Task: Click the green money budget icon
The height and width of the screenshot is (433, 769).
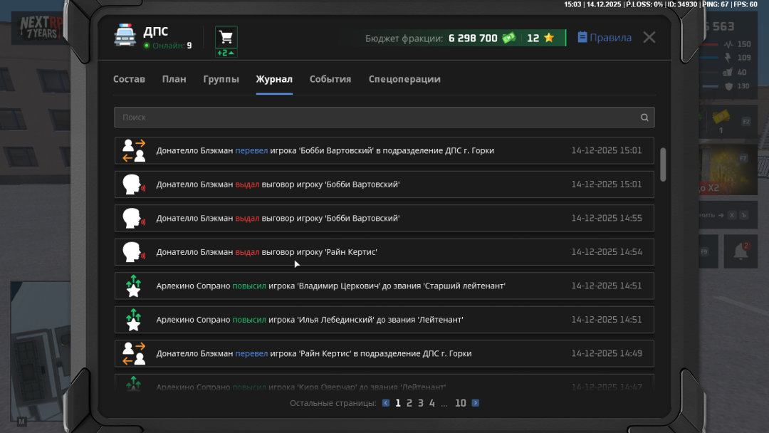Action: click(508, 38)
